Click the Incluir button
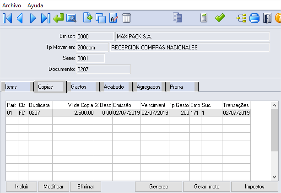Screen dimensions: 281x193 (22, 187)
